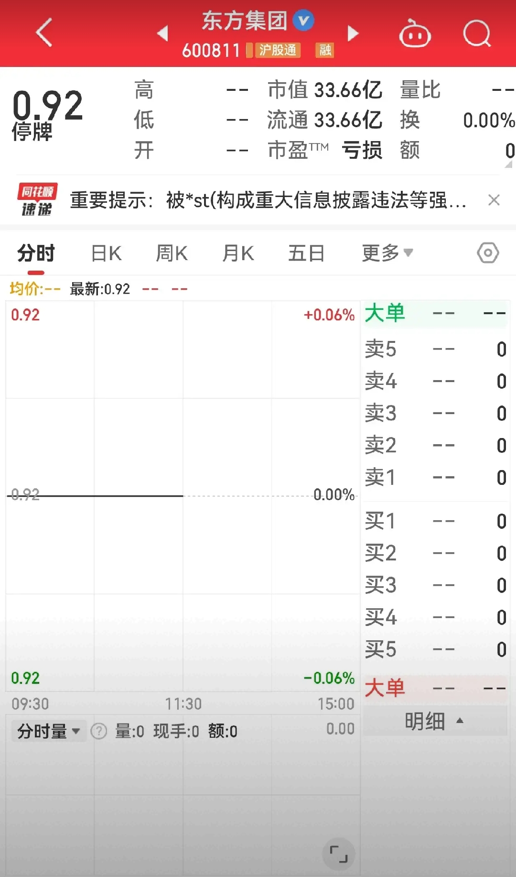Expand the 更多 chart options dropdown

pyautogui.click(x=387, y=253)
